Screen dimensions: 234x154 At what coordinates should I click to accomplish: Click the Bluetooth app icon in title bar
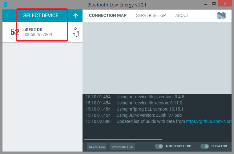pyautogui.click(x=6, y=5)
